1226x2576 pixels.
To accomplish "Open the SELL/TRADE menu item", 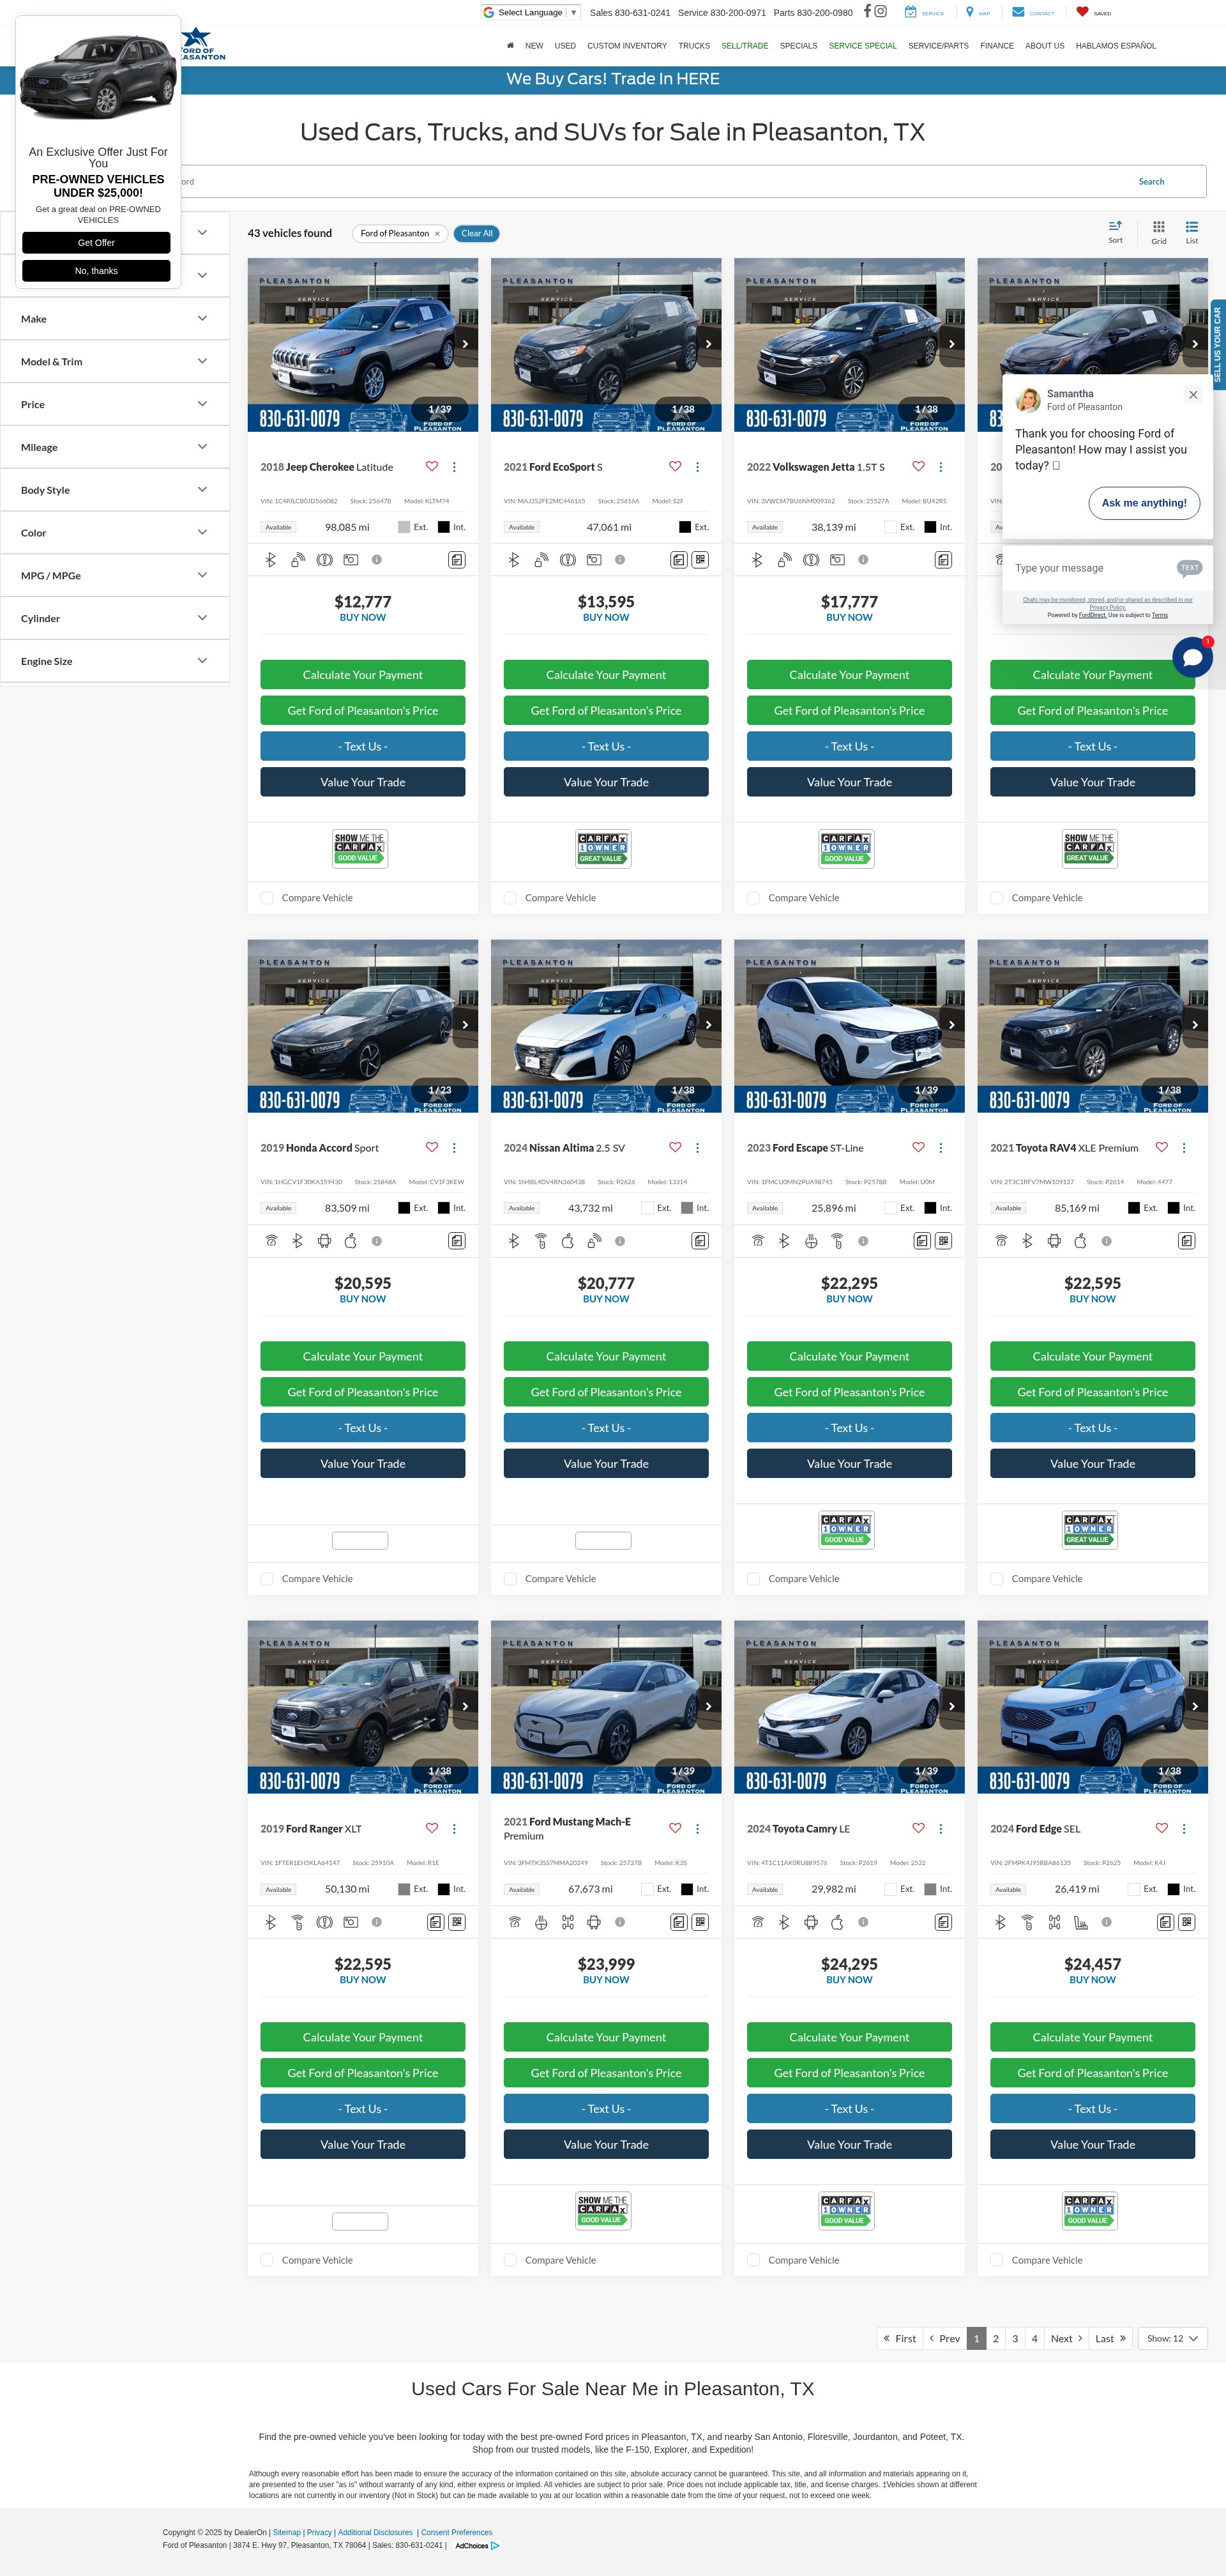I will (x=745, y=46).
